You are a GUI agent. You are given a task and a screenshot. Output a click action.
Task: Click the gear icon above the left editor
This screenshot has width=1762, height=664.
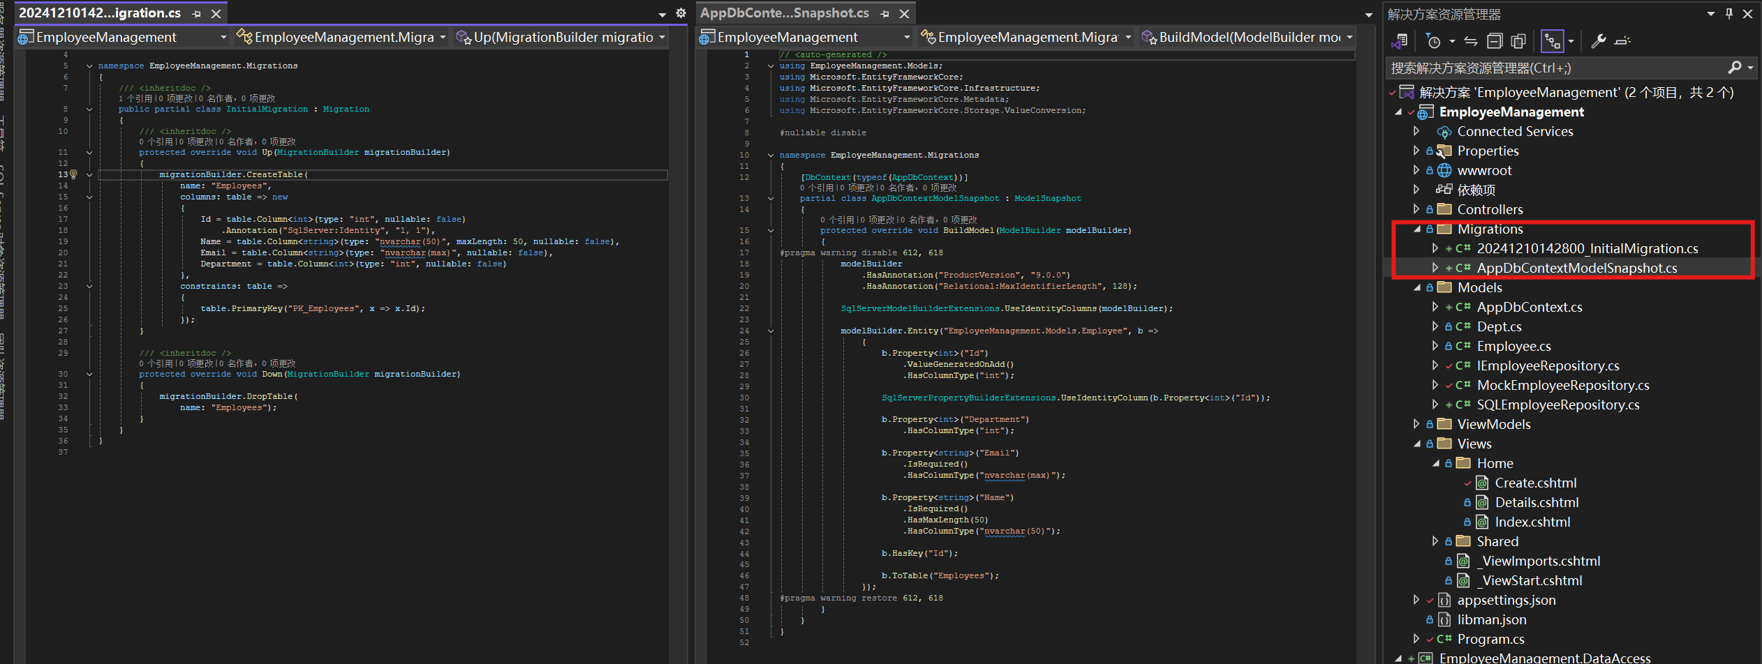point(681,13)
